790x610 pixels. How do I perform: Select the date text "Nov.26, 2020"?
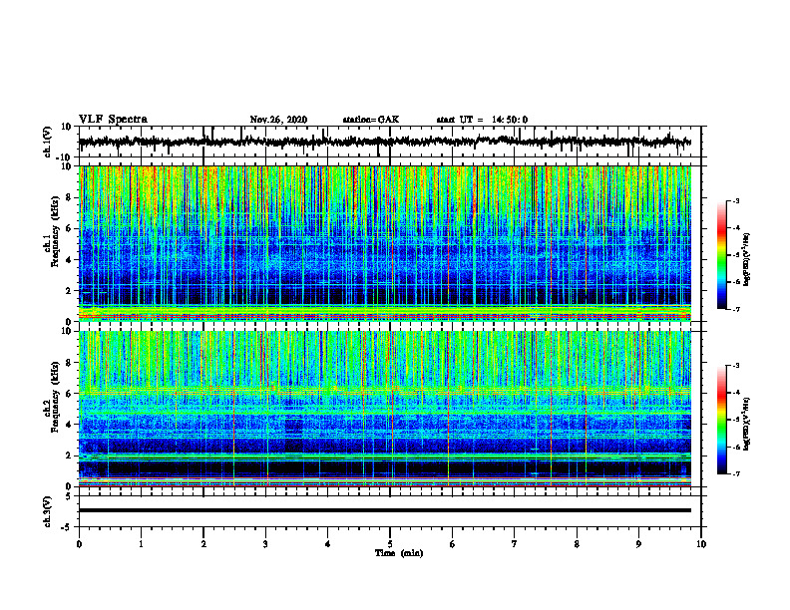pos(278,120)
